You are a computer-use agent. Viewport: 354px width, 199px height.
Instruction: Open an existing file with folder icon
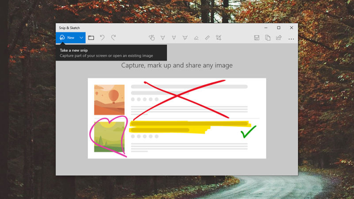tap(91, 38)
